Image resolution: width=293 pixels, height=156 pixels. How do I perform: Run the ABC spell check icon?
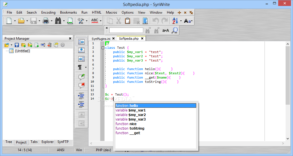[95, 21]
